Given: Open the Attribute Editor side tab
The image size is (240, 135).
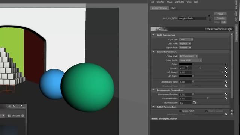Looking at the screenshot, I should (x=237, y=33).
